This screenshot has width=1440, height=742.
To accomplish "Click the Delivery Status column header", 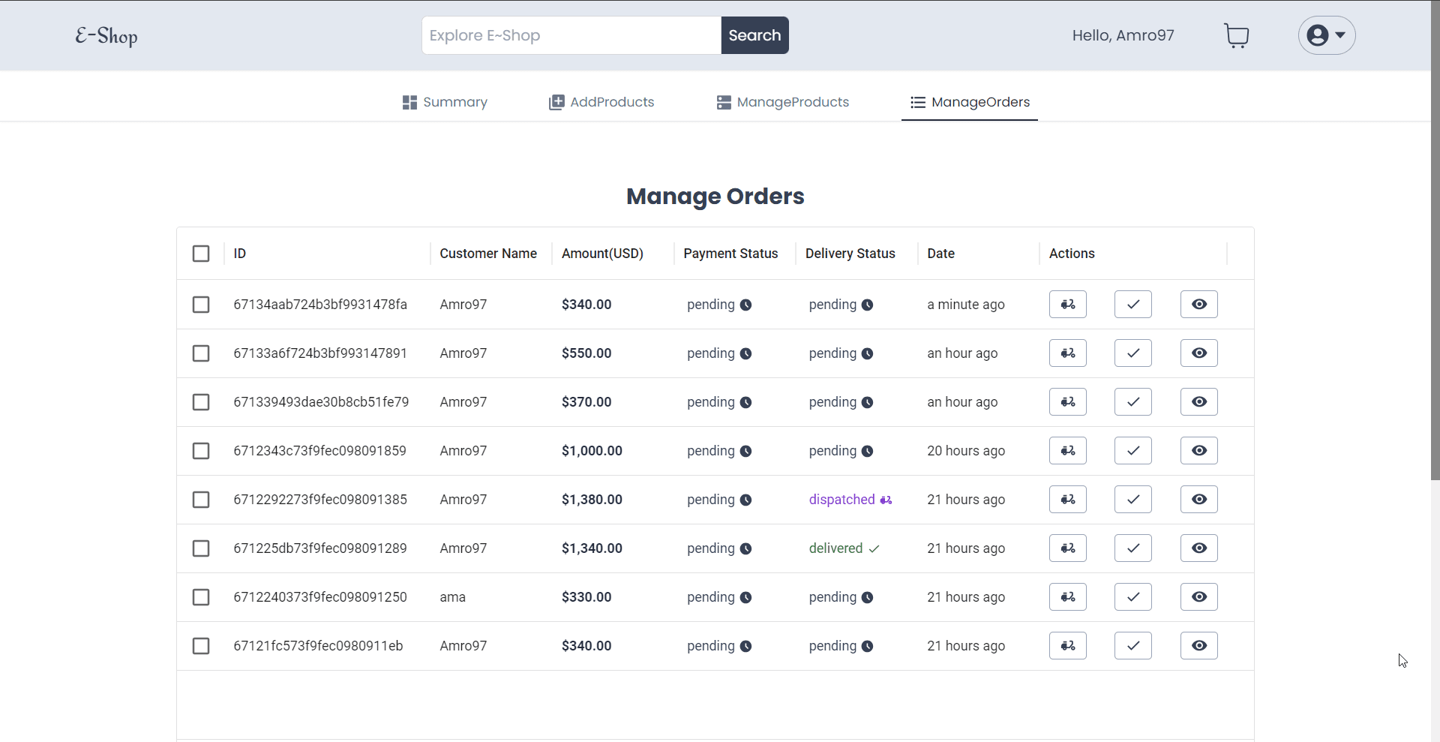I will [850, 254].
